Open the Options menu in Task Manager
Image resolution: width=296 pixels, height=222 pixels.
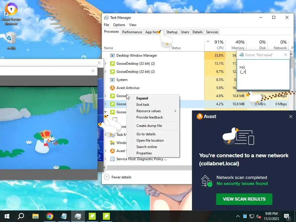click(x=119, y=25)
